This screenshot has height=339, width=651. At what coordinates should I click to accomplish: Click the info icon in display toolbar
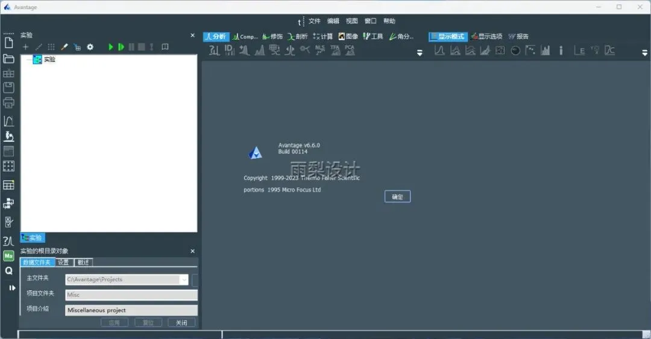[x=561, y=50]
